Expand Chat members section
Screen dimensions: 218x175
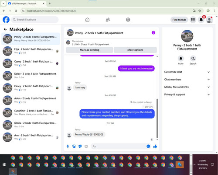click(x=187, y=80)
